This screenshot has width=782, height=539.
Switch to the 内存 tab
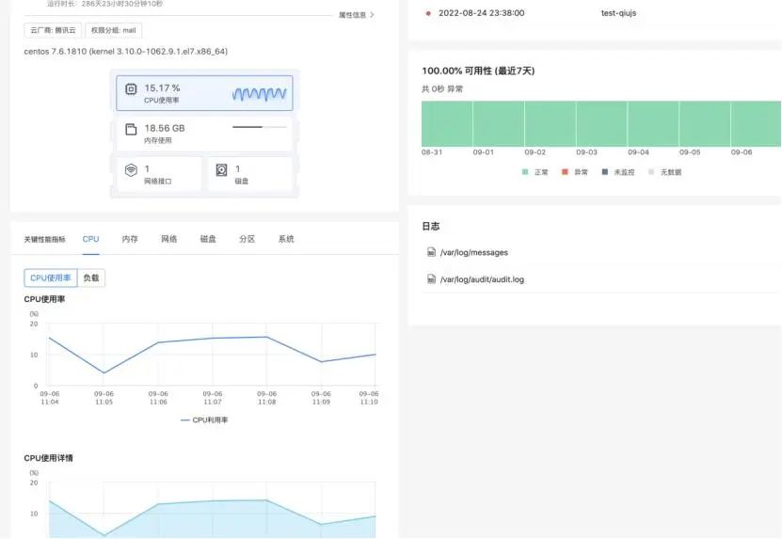click(130, 239)
